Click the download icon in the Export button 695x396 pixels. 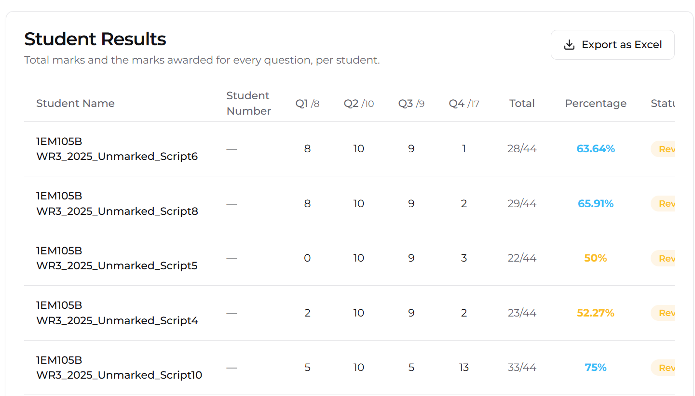[569, 45]
